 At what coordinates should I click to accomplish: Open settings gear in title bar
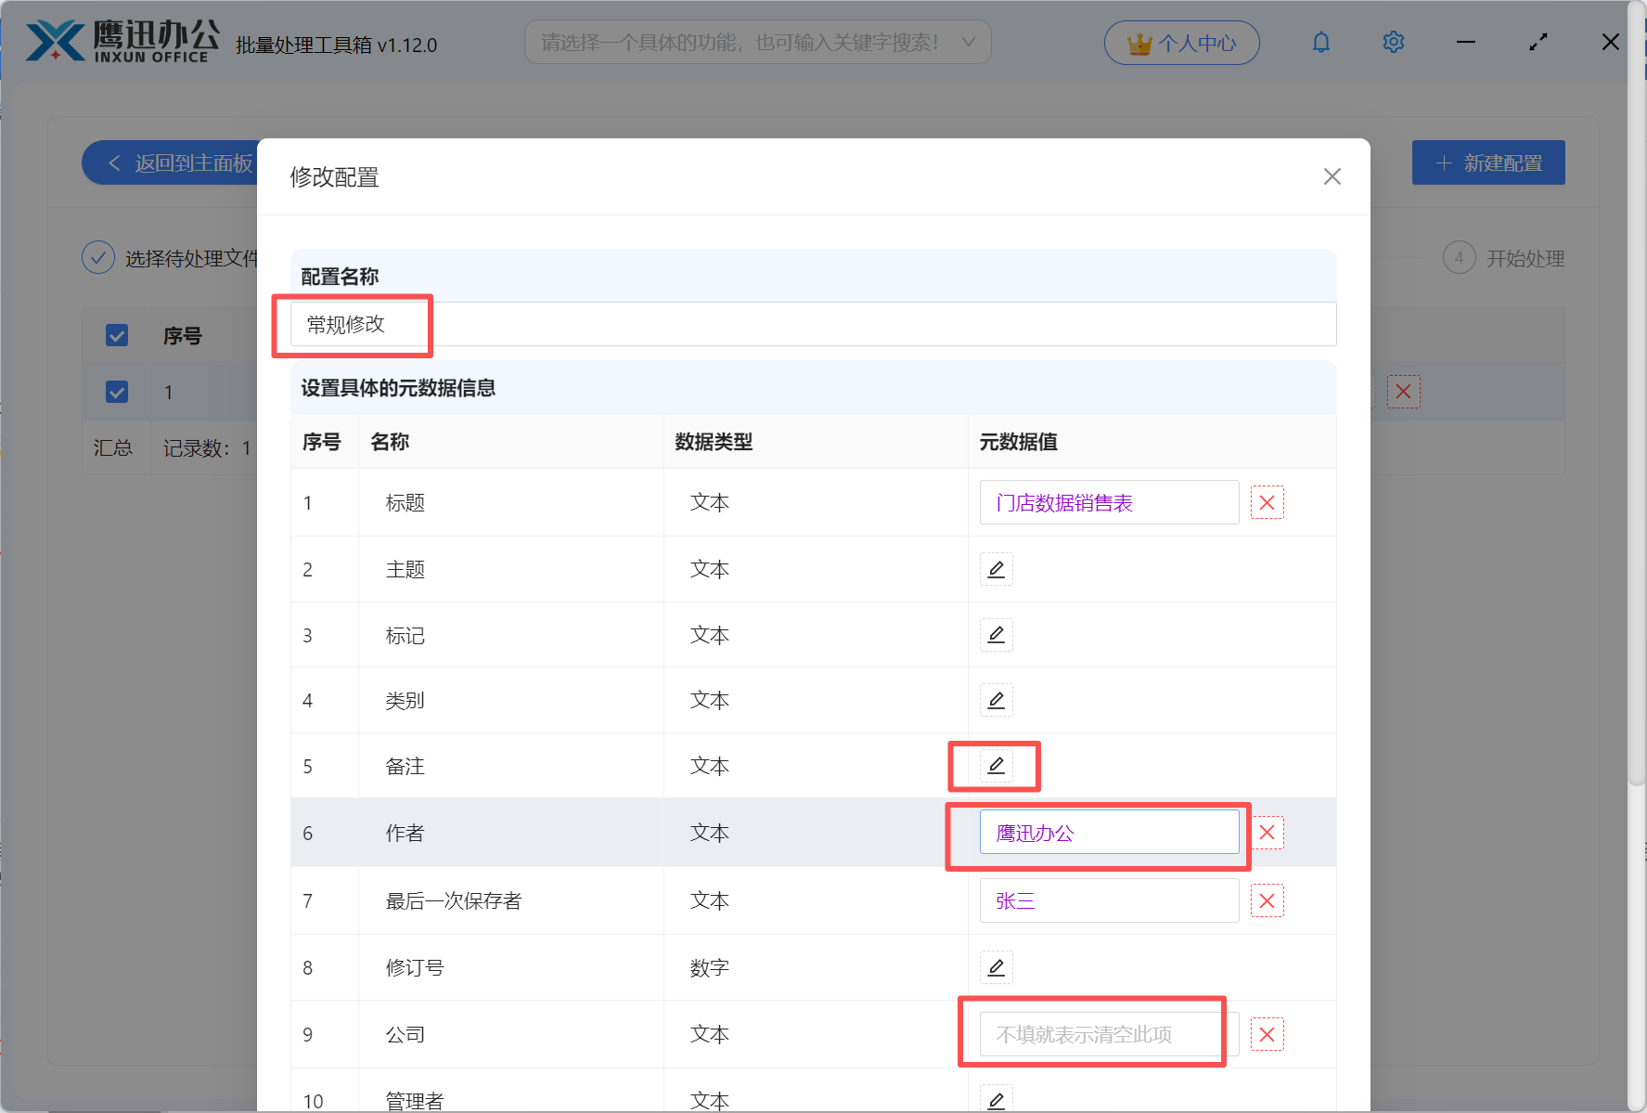(x=1393, y=43)
